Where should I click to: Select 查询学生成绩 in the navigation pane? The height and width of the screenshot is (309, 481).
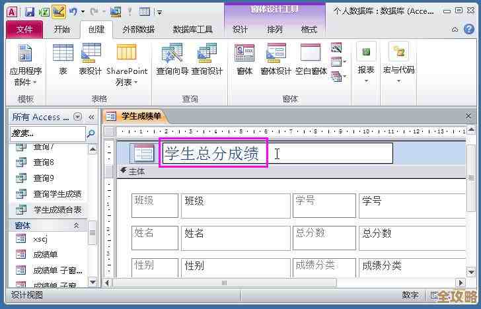(x=48, y=194)
